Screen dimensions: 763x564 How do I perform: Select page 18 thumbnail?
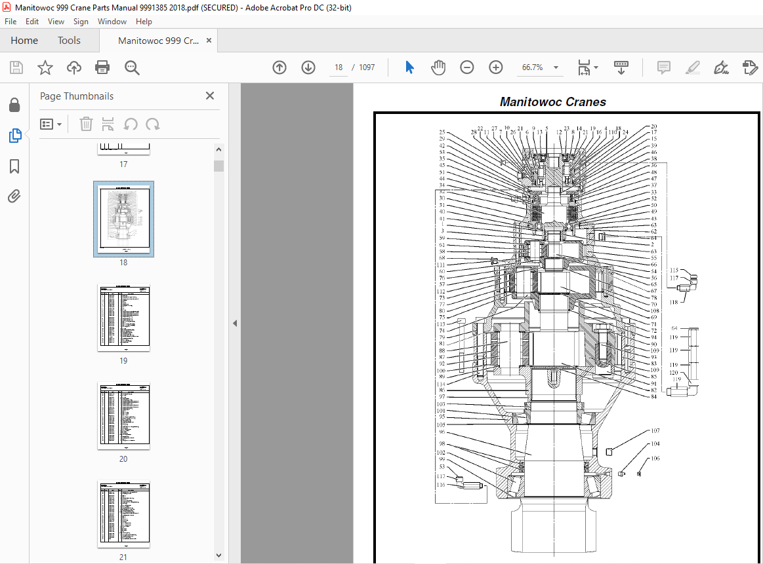[x=123, y=219]
